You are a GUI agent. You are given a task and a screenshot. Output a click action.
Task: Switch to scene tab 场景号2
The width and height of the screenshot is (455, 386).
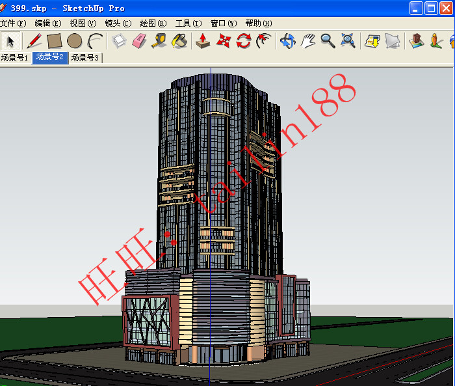click(50, 57)
